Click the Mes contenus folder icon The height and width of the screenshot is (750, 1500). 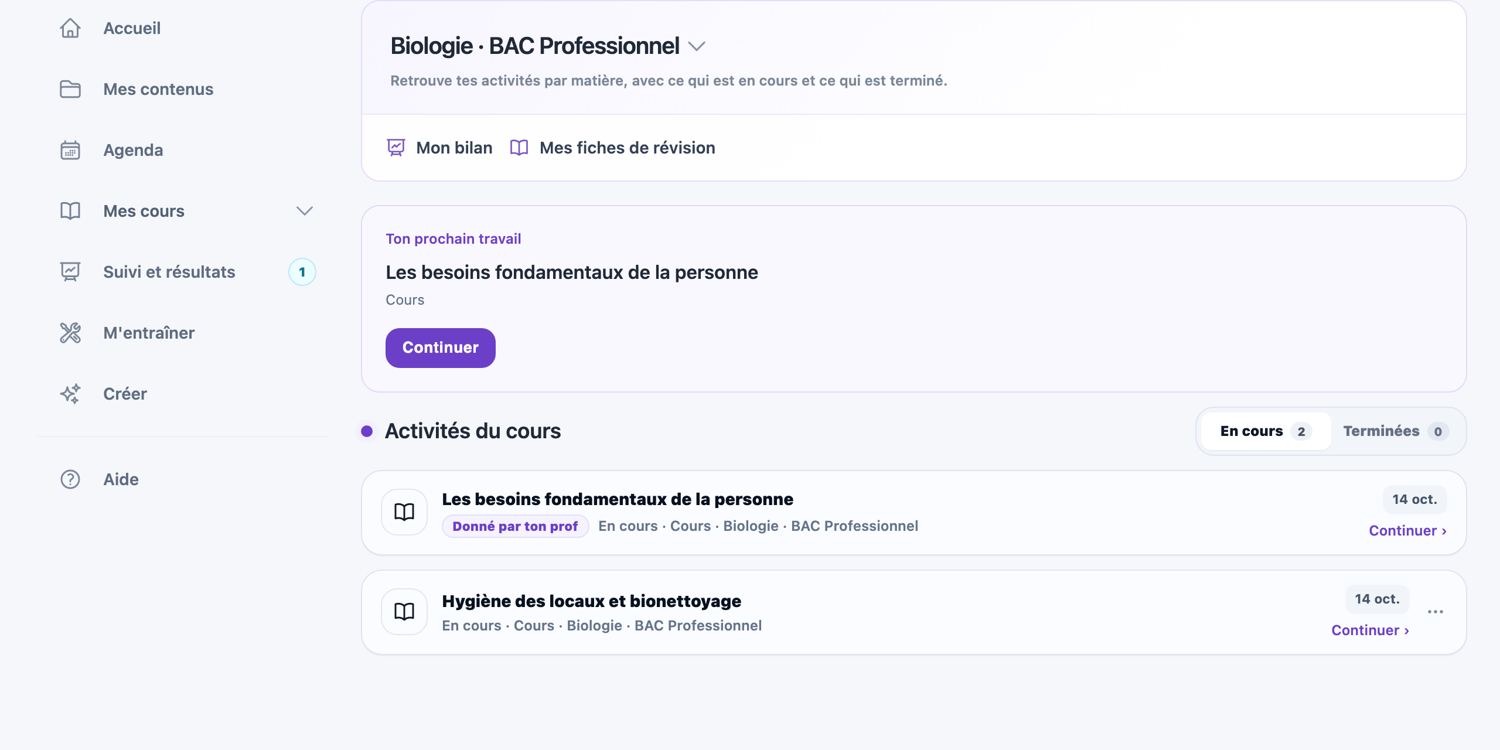pos(70,89)
